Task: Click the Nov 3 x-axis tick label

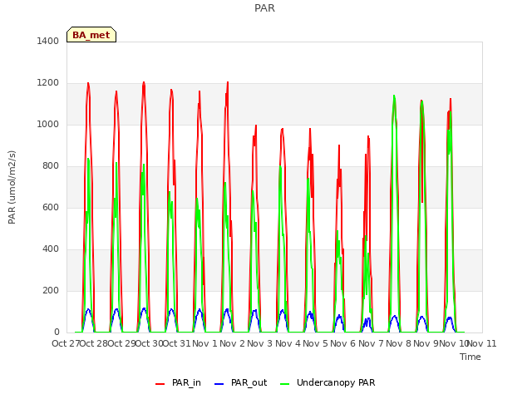Action: tap(260, 343)
